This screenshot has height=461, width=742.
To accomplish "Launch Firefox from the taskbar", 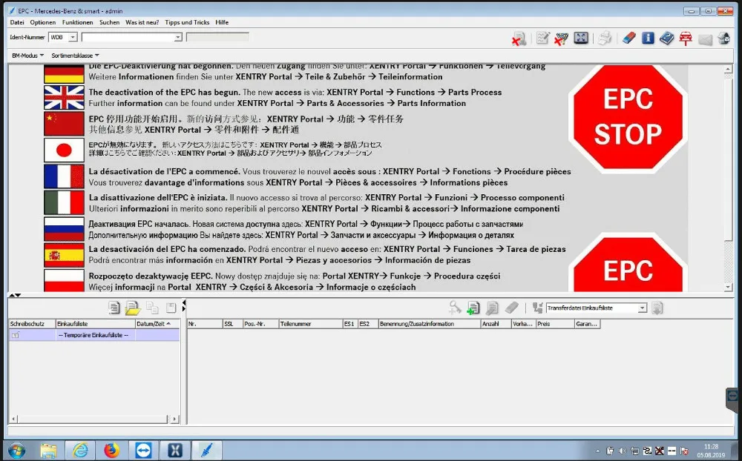I will click(x=112, y=451).
